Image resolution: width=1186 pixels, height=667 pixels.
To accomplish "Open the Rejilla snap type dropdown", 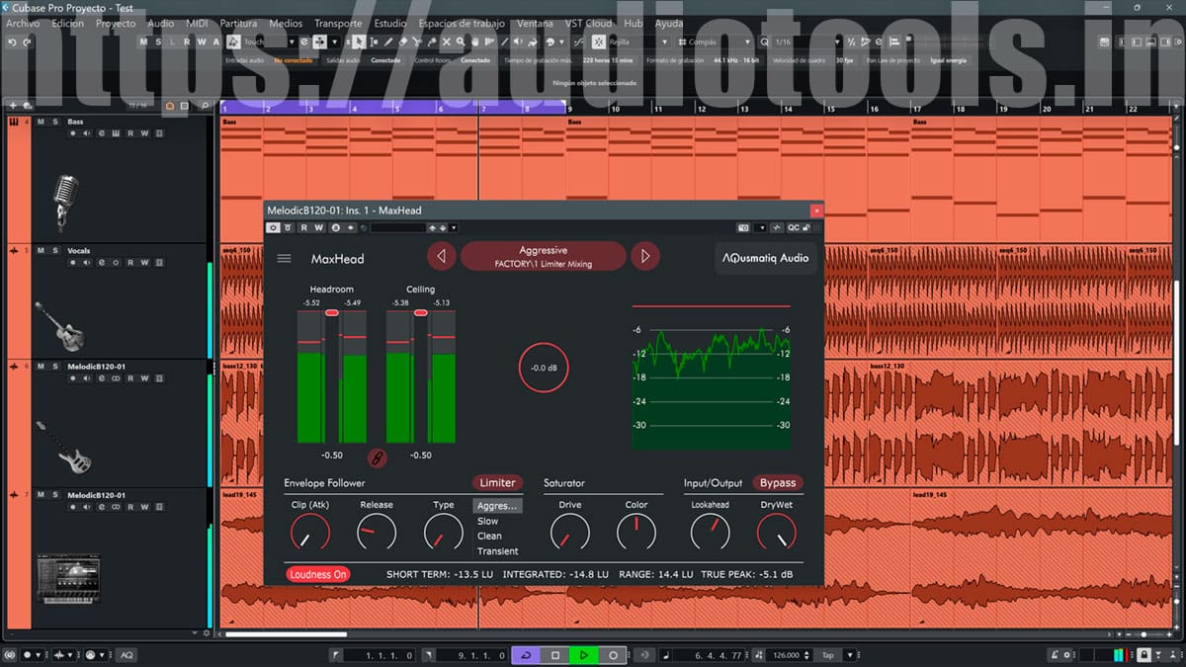I will click(639, 42).
